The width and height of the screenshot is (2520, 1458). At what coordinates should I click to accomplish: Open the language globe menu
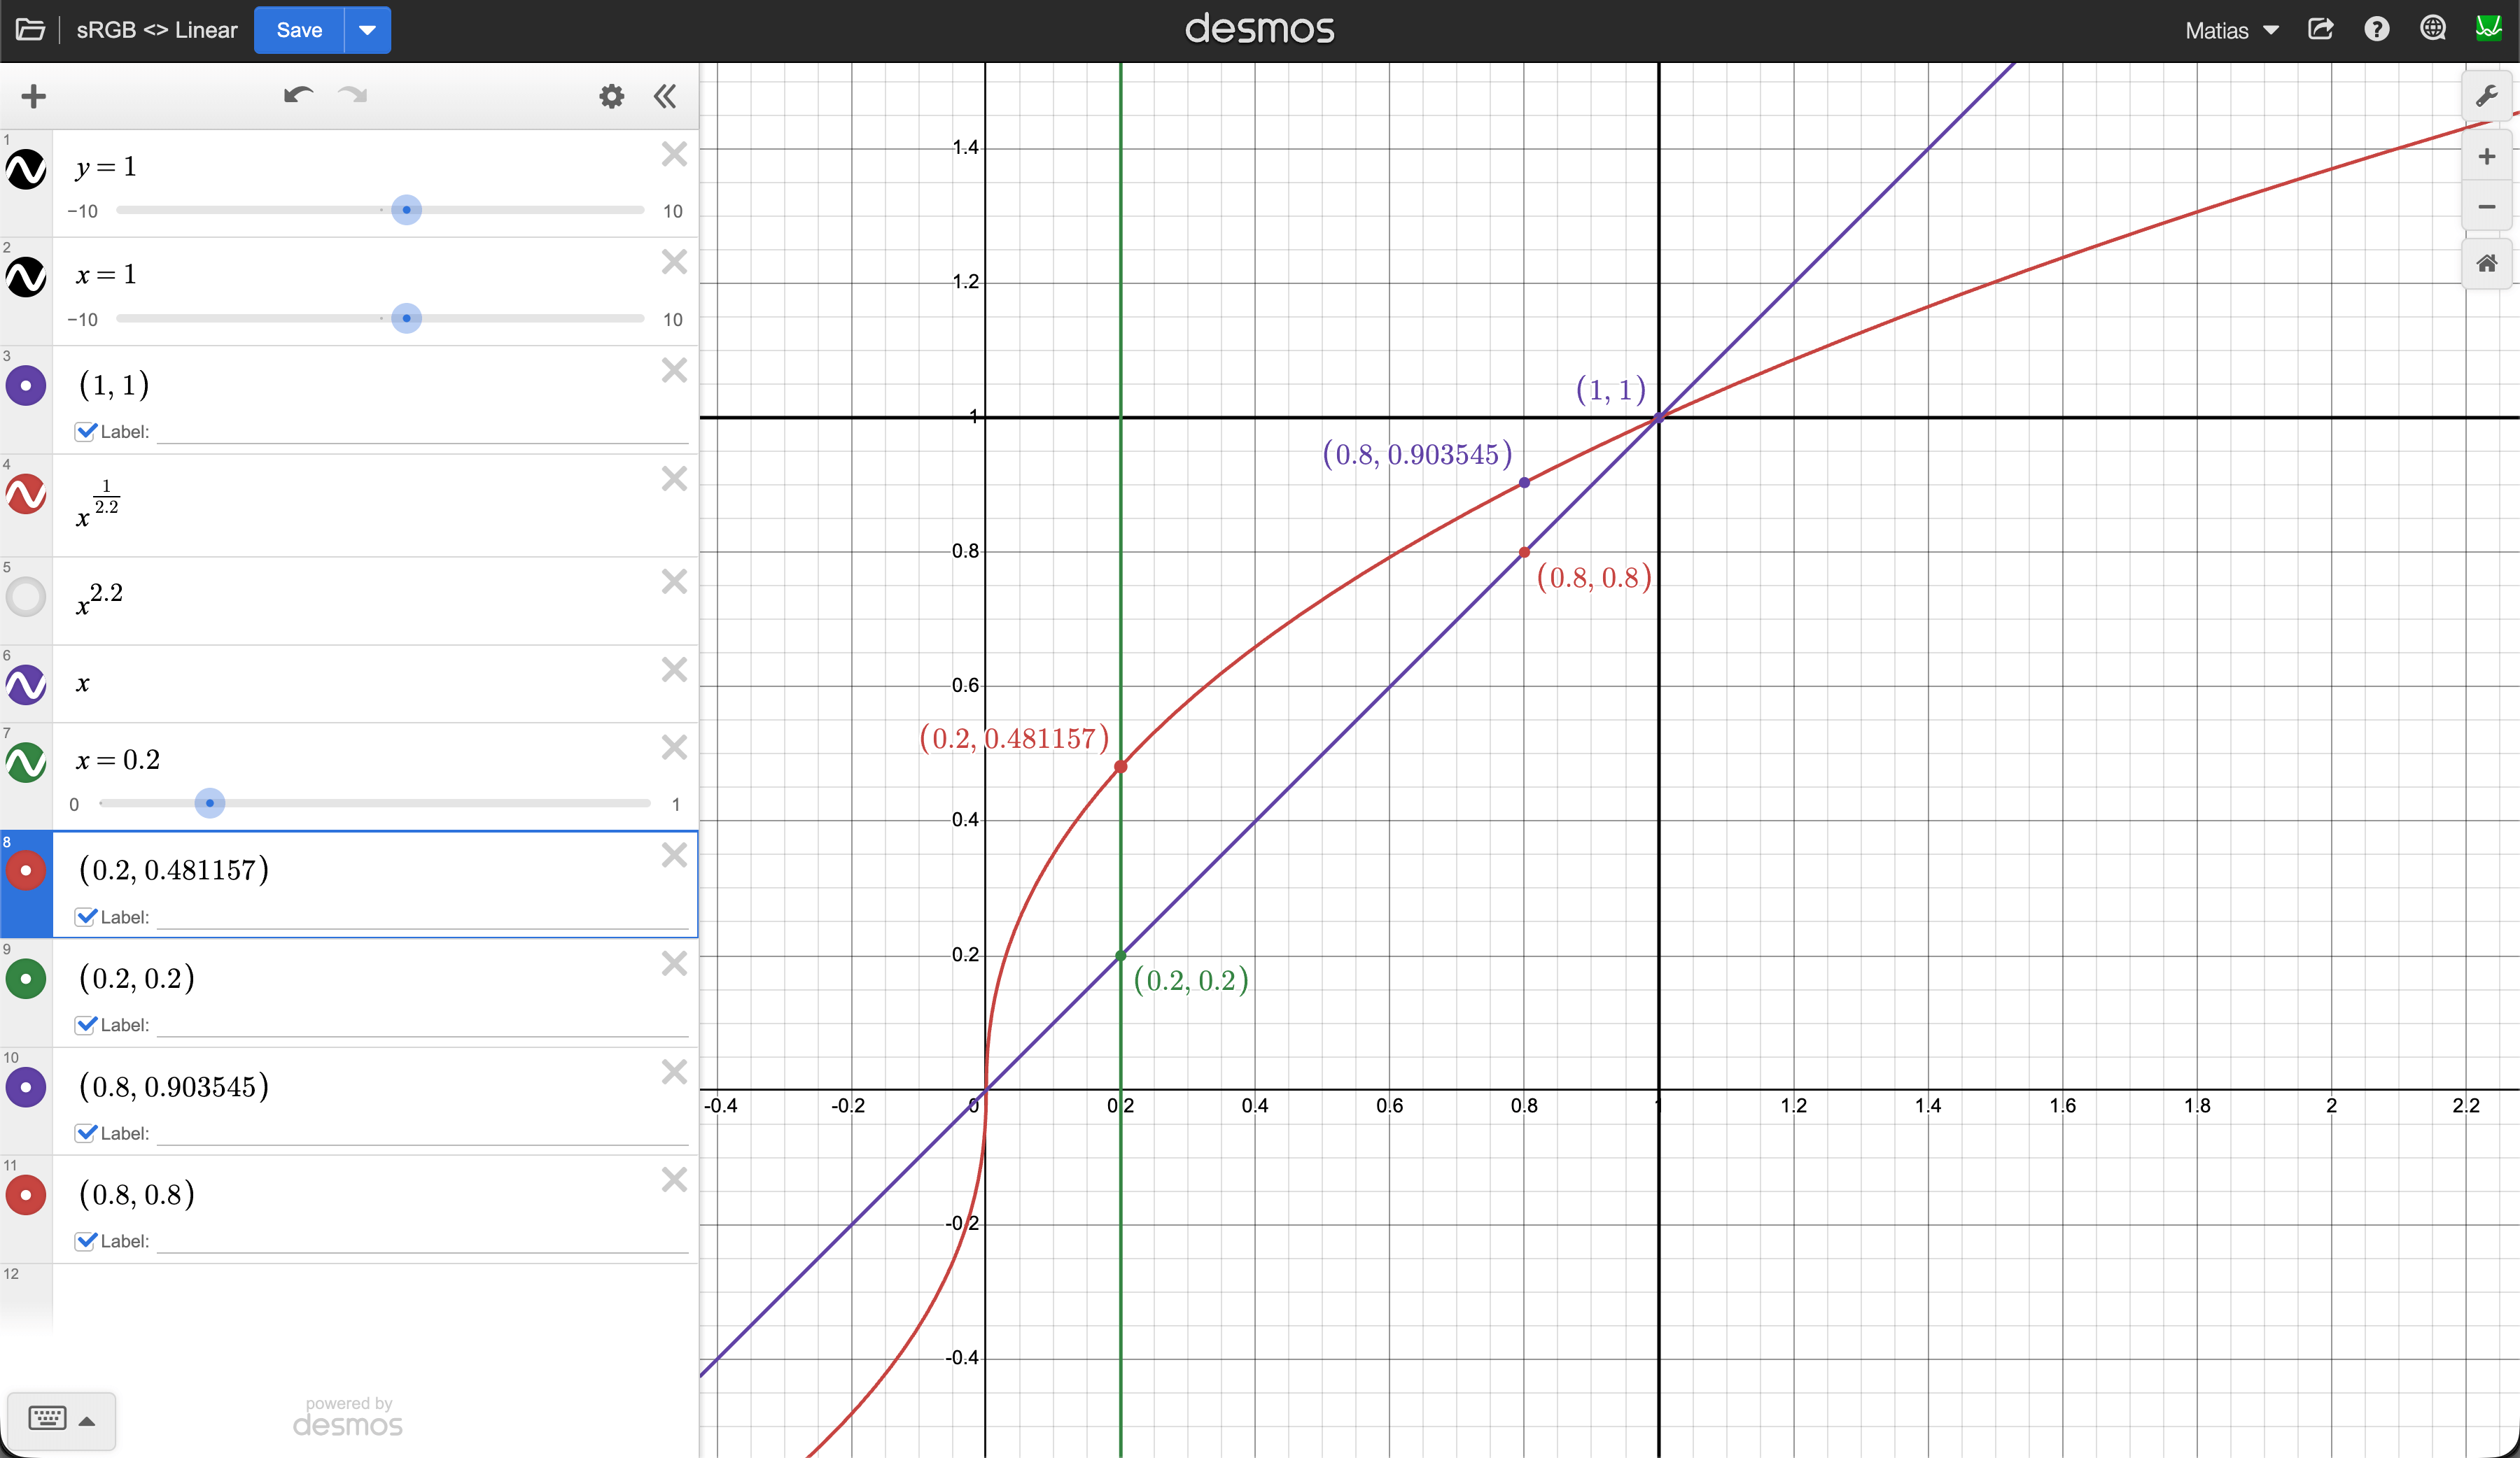pyautogui.click(x=2433, y=29)
